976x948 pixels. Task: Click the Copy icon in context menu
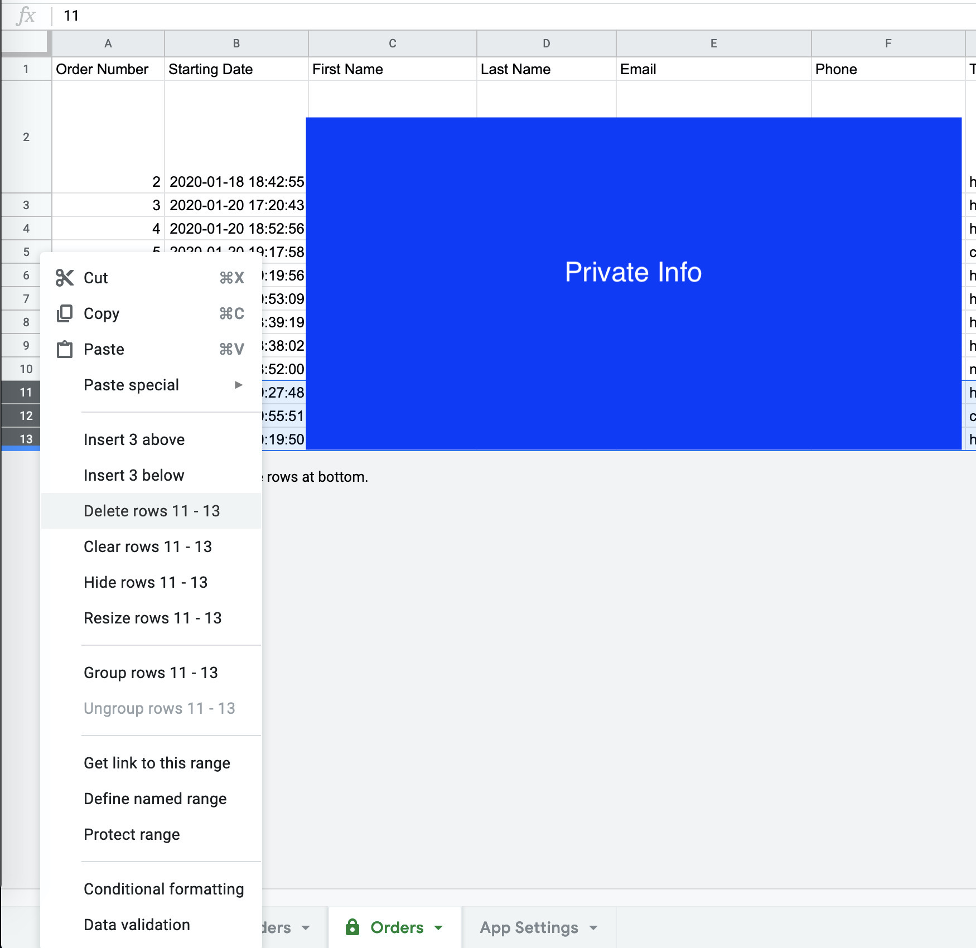tap(65, 313)
